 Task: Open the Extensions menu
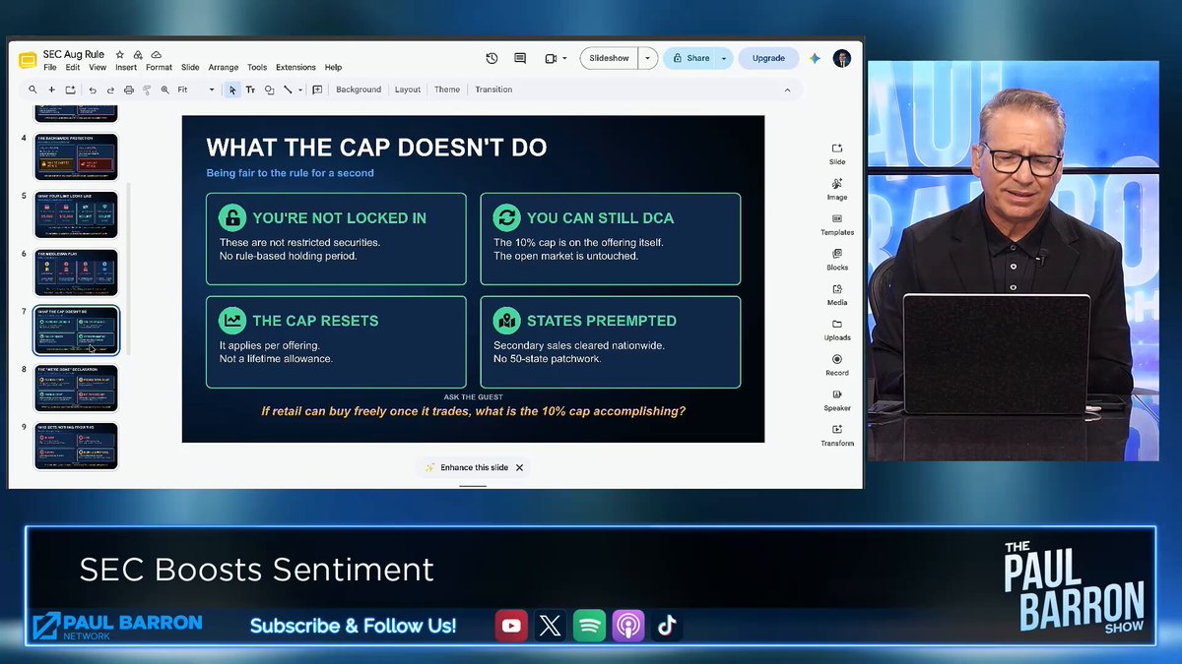pyautogui.click(x=295, y=68)
